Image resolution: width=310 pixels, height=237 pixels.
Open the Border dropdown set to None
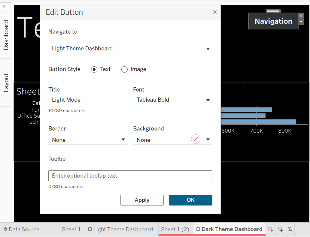coord(88,140)
